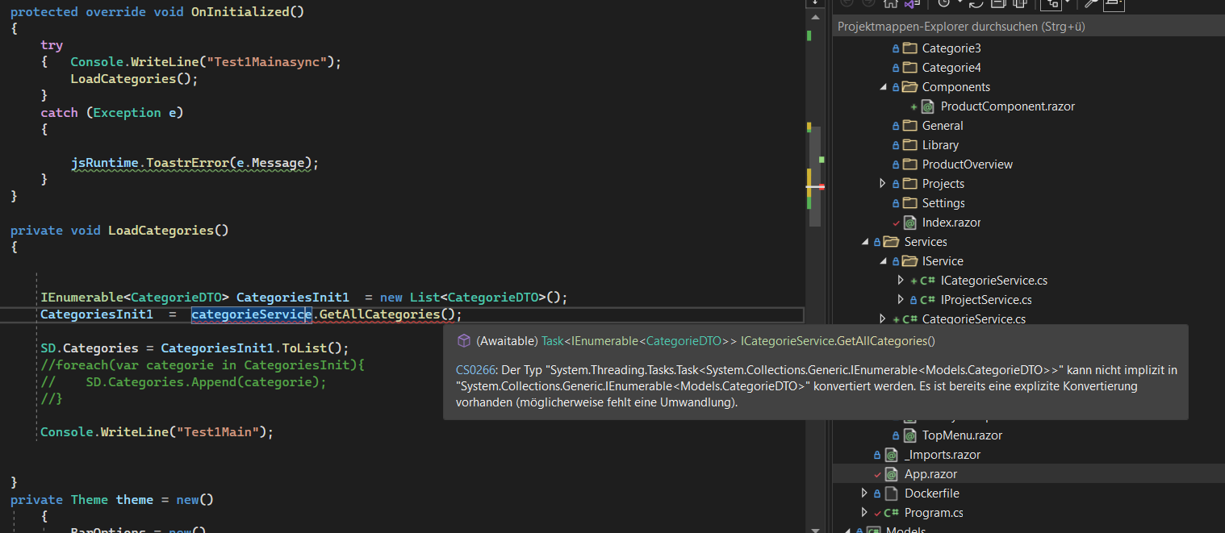Click the Index.razor file icon
The width and height of the screenshot is (1225, 533).
click(x=909, y=223)
